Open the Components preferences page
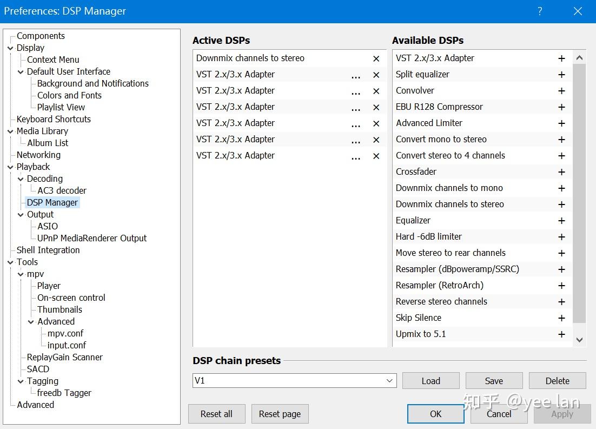This screenshot has width=596, height=429. pos(41,36)
